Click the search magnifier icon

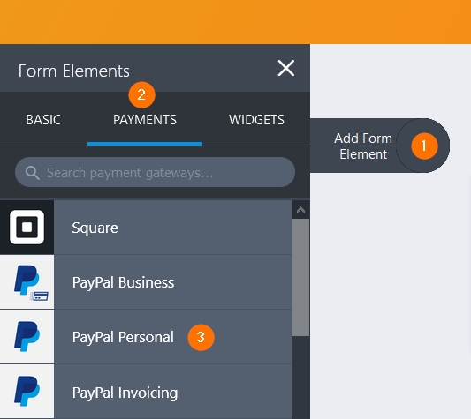(32, 173)
